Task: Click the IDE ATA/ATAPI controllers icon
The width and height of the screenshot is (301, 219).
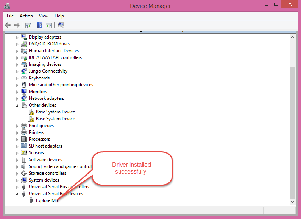Action: point(24,57)
